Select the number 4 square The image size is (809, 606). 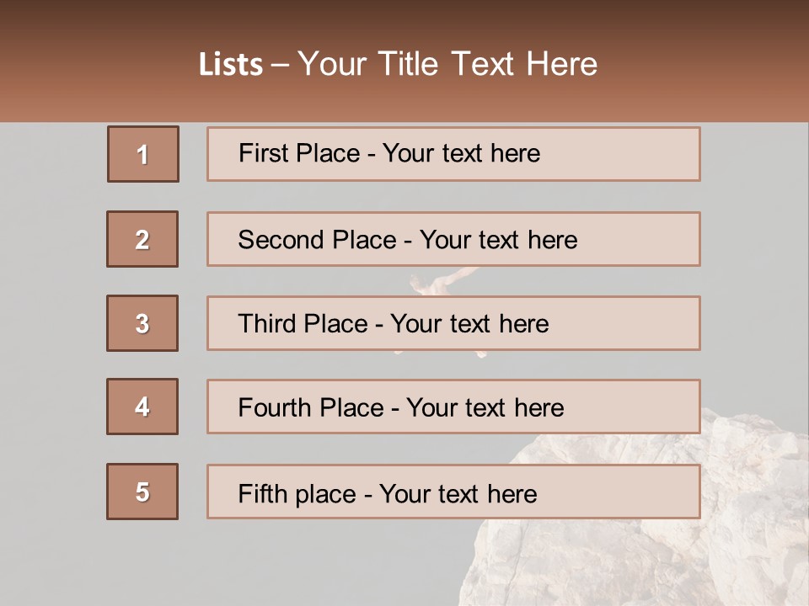pos(142,407)
